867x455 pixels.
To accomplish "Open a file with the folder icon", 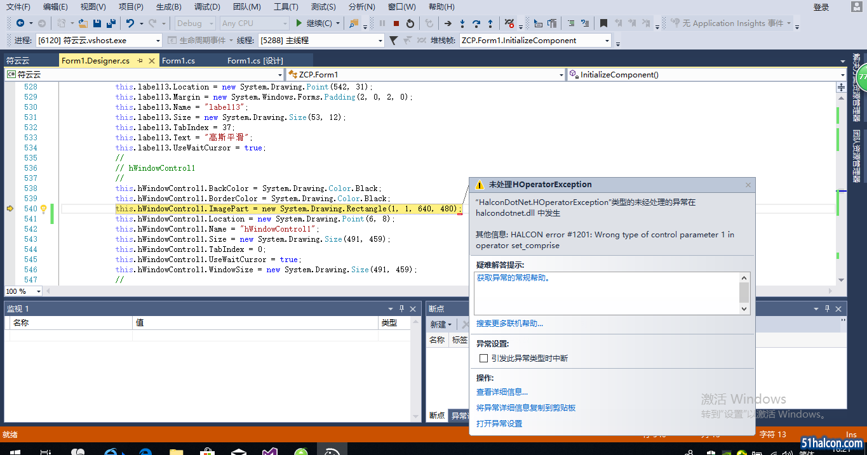I will pos(83,23).
